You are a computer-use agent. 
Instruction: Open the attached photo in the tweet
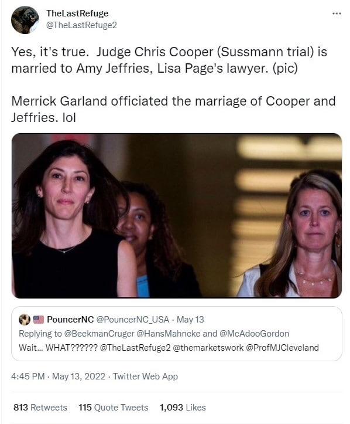[x=177, y=215]
